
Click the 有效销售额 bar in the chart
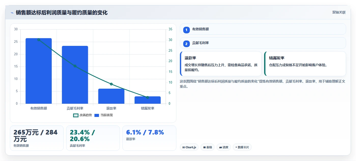tap(39, 71)
